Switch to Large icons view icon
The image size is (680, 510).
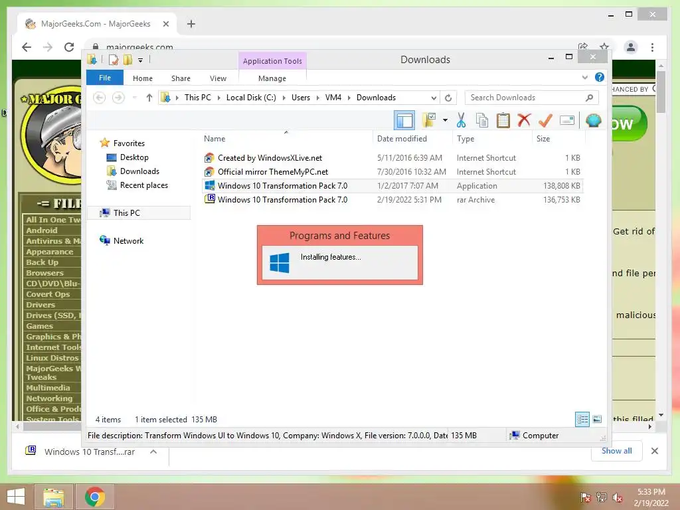pyautogui.click(x=597, y=419)
